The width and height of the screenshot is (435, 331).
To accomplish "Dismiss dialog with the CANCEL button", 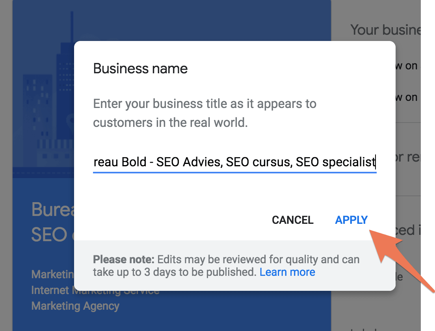I will point(292,220).
